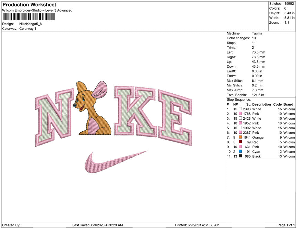Click the barcode under the worksheet title
Screen dimensions: 297x228
click(x=29, y=17)
